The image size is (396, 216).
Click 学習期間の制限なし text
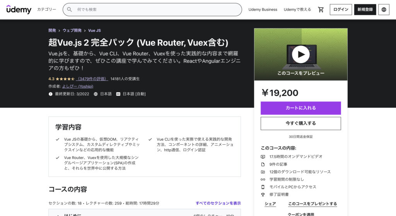pyautogui.click(x=287, y=179)
